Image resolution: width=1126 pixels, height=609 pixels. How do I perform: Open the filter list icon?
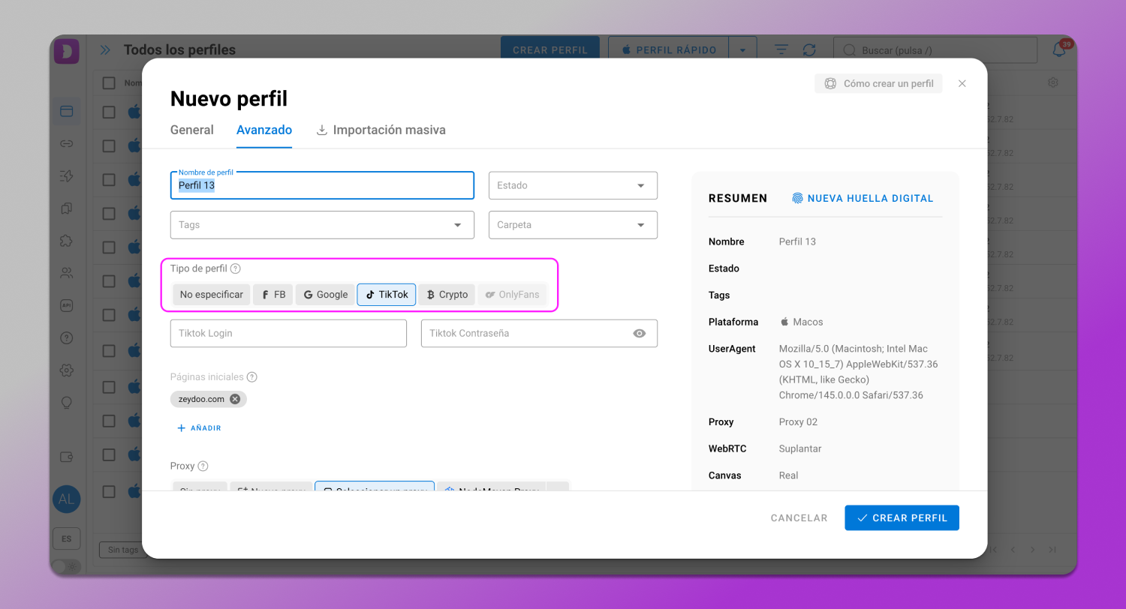click(x=781, y=50)
